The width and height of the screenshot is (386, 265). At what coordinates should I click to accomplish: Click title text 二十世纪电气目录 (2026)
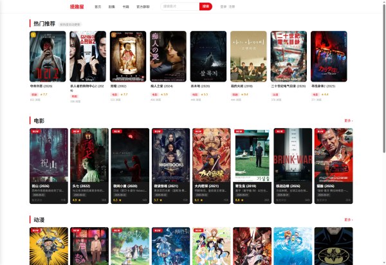pos(288,86)
